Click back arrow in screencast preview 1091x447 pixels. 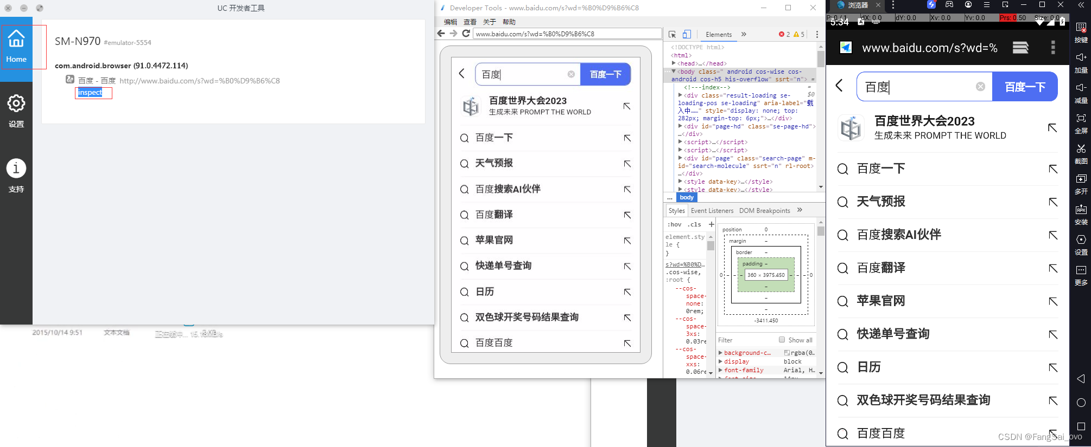pos(462,74)
